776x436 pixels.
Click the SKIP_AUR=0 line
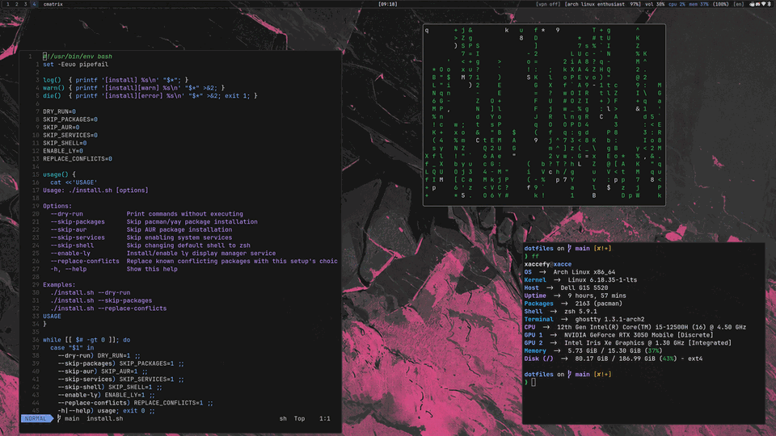61,128
